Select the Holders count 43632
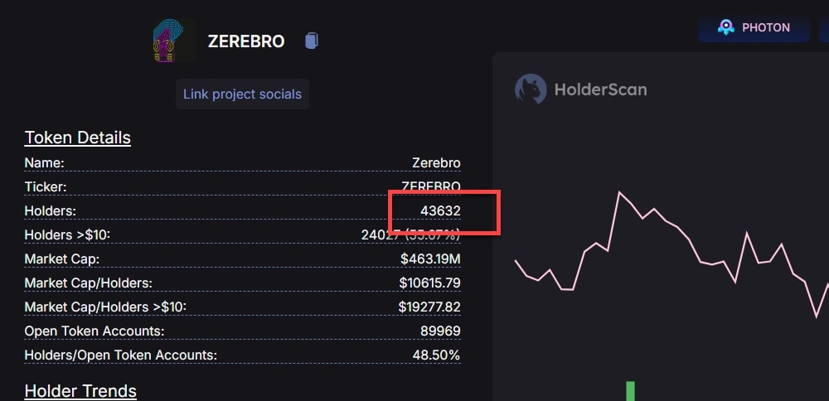 coord(440,211)
